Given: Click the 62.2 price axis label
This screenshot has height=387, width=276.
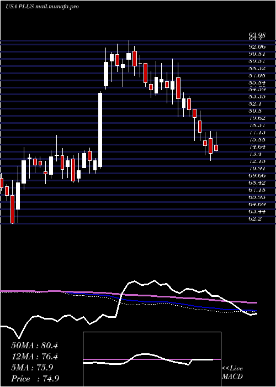Looking at the screenshot, I should pos(255,218).
